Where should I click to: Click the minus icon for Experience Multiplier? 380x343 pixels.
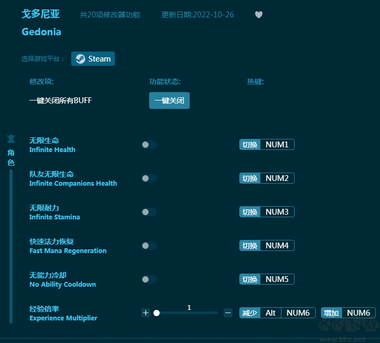pos(228,313)
